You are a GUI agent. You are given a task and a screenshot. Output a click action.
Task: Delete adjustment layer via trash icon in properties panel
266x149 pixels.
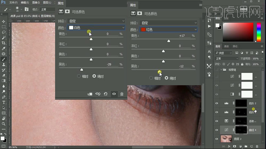122,94
